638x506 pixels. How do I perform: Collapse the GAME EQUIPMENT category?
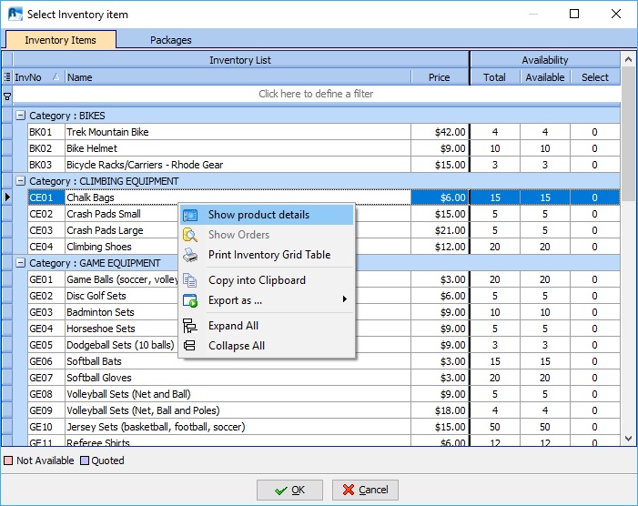tap(20, 263)
